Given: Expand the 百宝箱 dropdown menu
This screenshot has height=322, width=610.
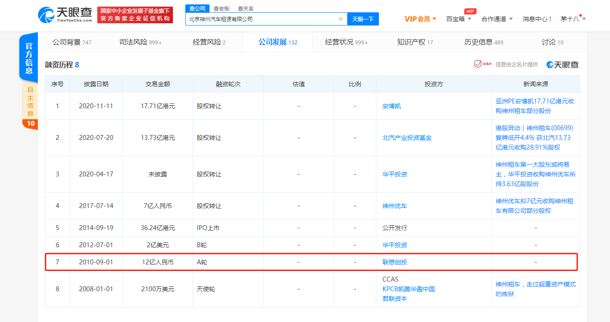Looking at the screenshot, I should pyautogui.click(x=459, y=19).
